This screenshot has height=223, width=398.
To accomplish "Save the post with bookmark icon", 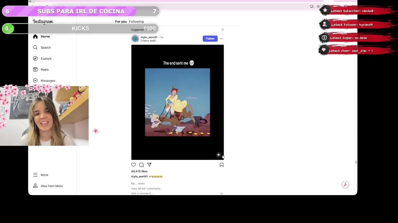I will click(x=221, y=165).
